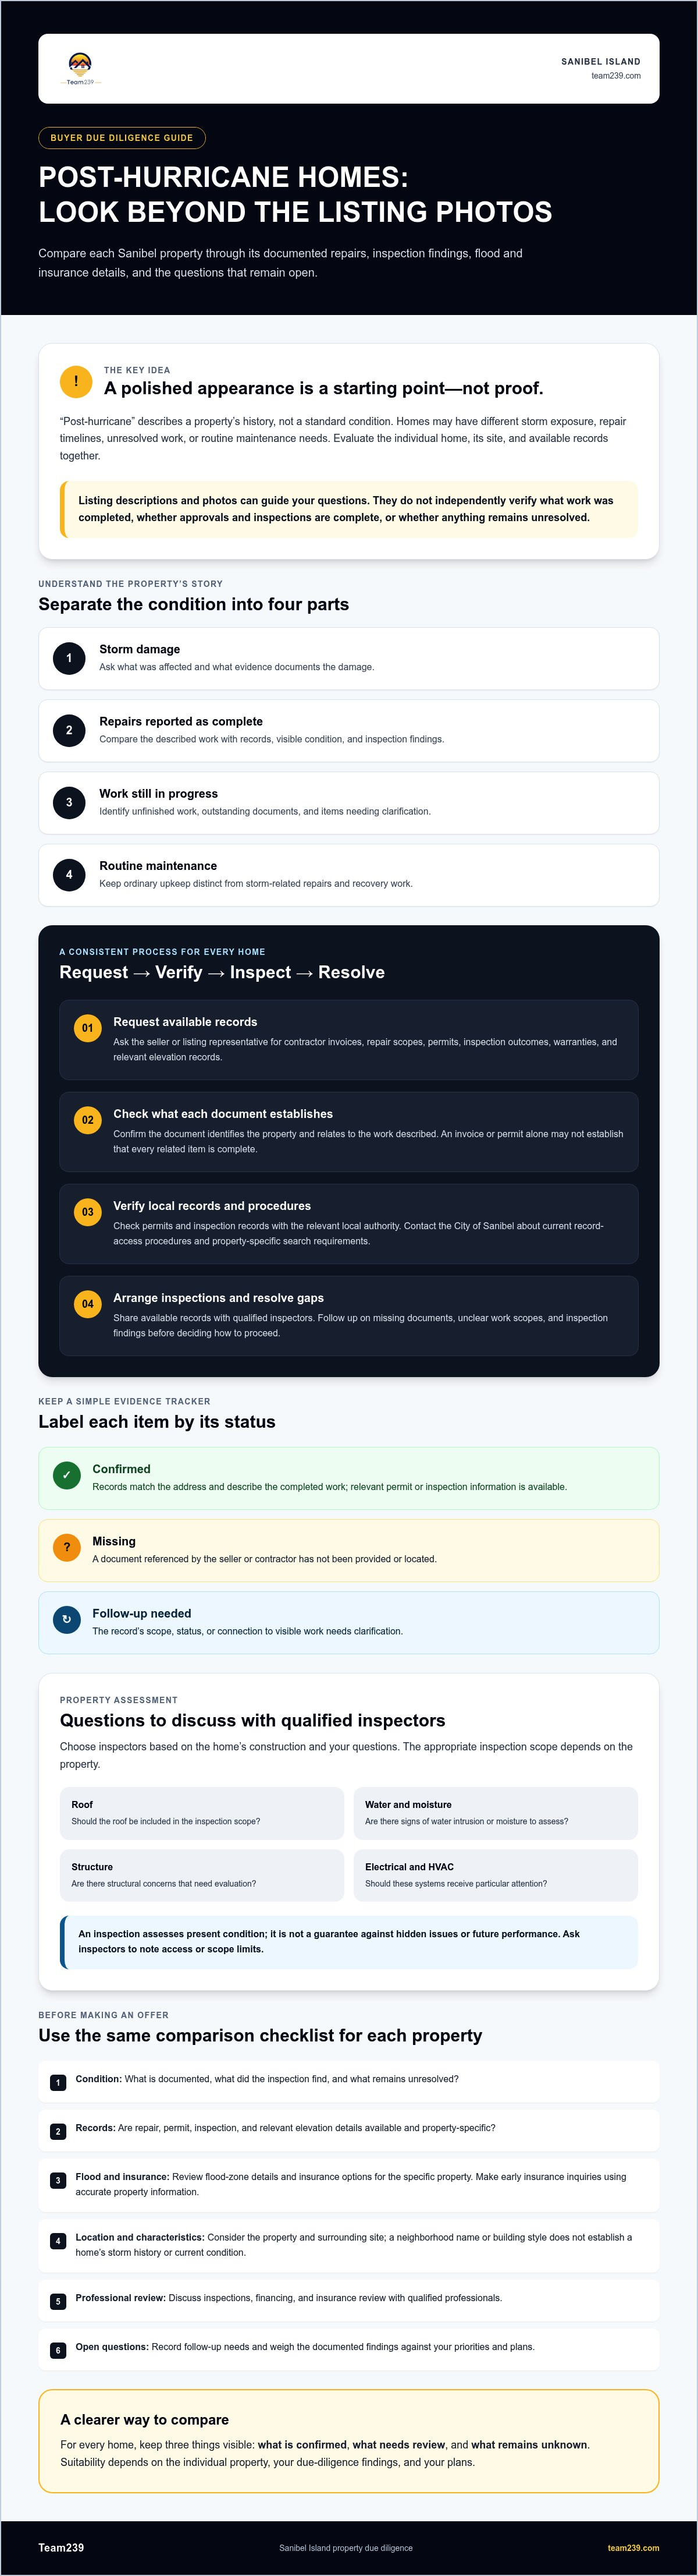The image size is (698, 2576).
Task: Click the orange Missing question mark icon
Action: 67,1547
